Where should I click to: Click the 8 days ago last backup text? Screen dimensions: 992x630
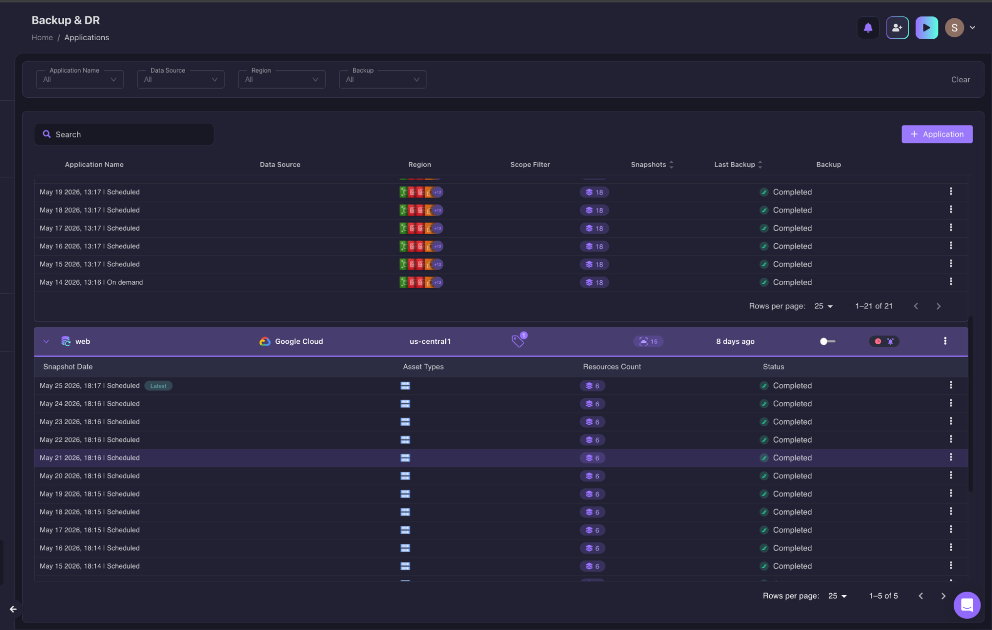tap(735, 341)
